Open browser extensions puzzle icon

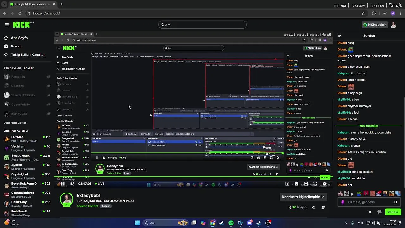374,13
